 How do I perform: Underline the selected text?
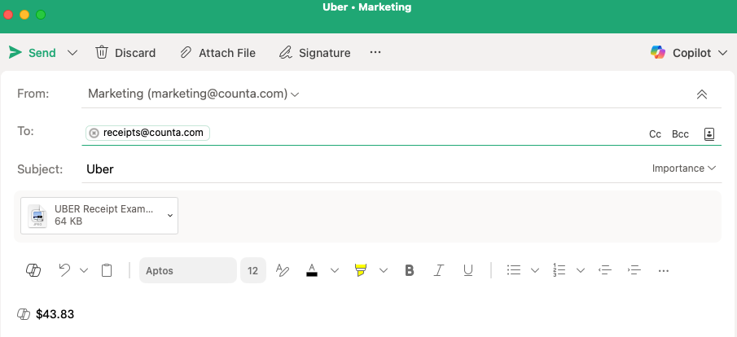(x=467, y=270)
